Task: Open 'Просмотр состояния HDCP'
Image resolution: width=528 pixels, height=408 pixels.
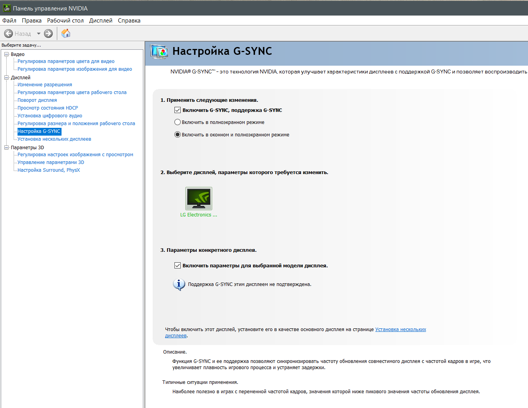Action: tap(48, 108)
